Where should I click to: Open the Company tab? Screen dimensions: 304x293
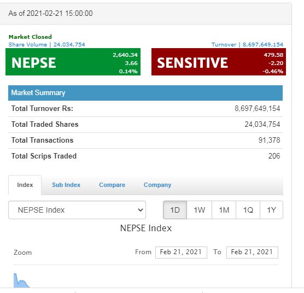point(157,185)
